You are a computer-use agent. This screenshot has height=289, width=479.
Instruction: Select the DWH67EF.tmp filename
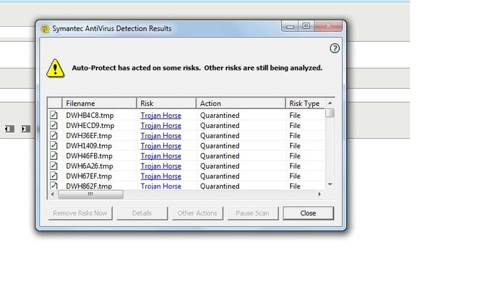tap(89, 176)
